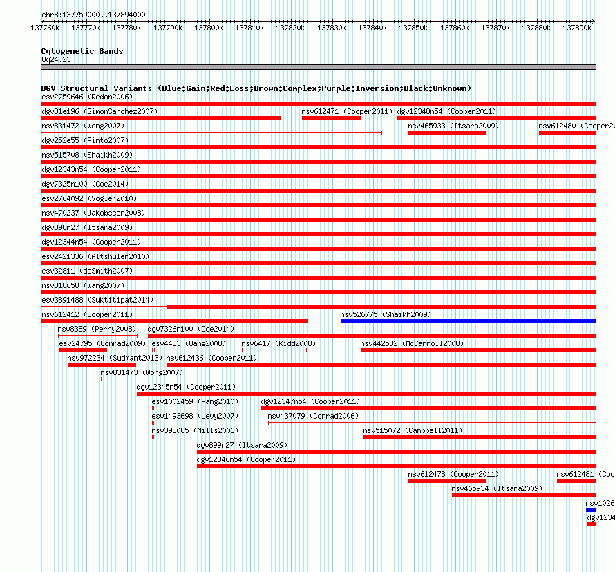Open nsv442532 (McCarroll2008) variant
The width and height of the screenshot is (615, 572).
pyautogui.click(x=412, y=343)
